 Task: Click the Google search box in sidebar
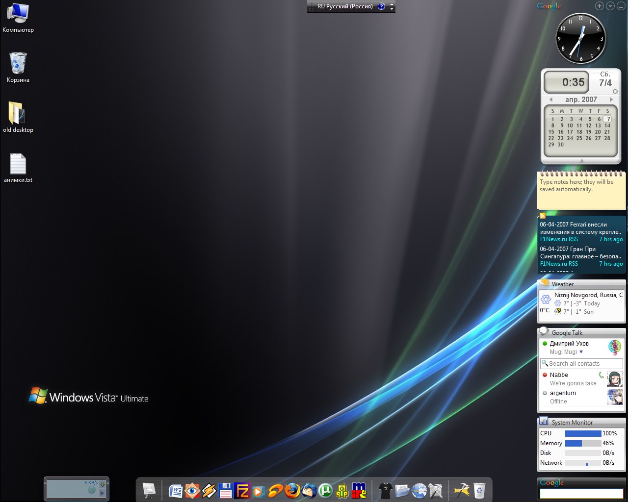pyautogui.click(x=581, y=494)
